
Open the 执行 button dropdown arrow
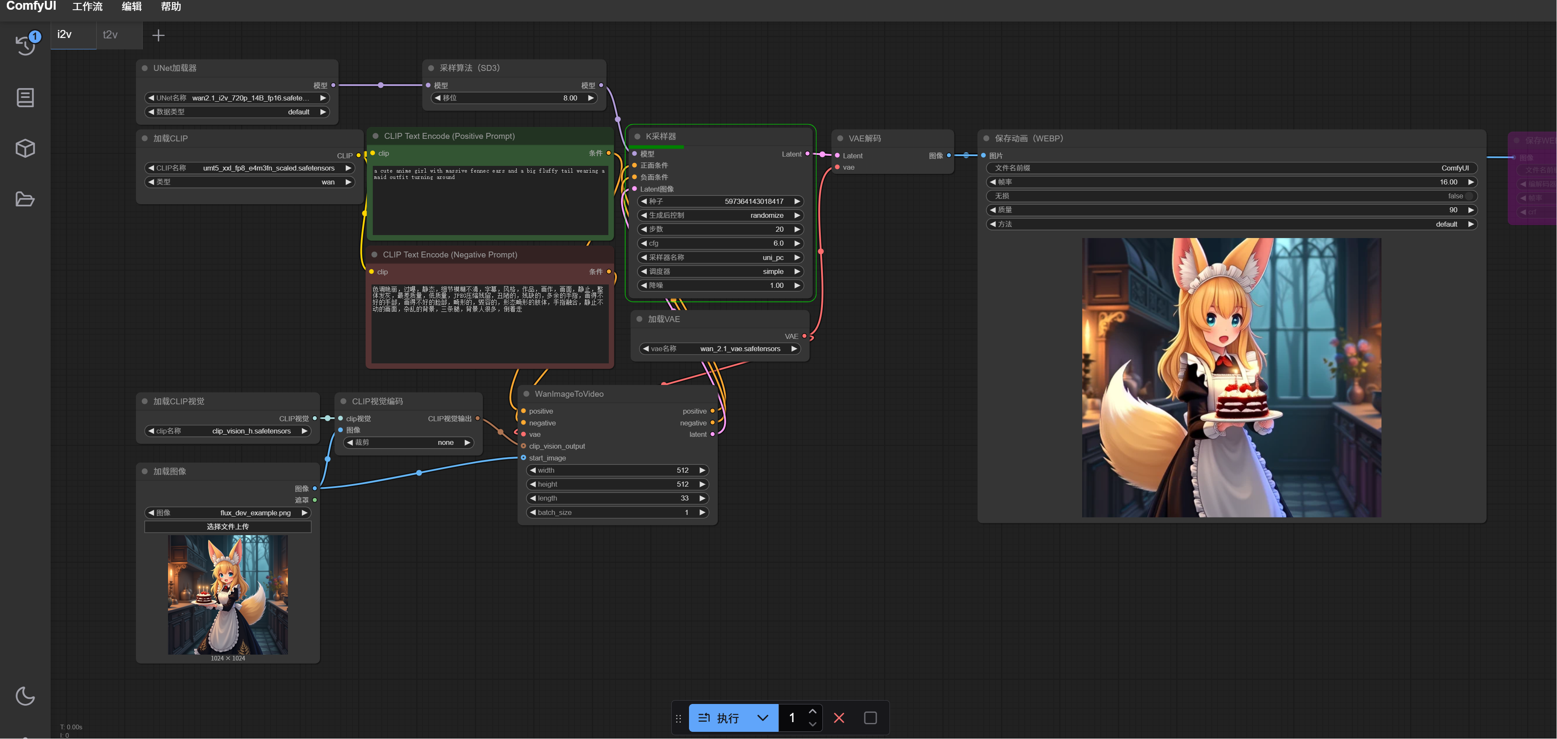click(x=763, y=718)
